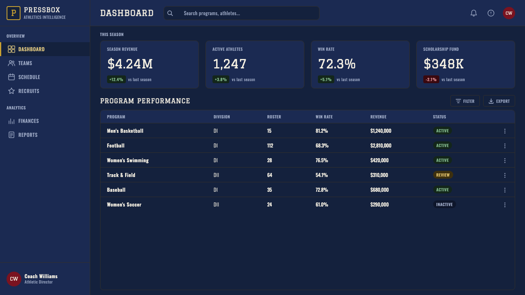Select the Football program name
This screenshot has width=525, height=295.
pos(116,145)
